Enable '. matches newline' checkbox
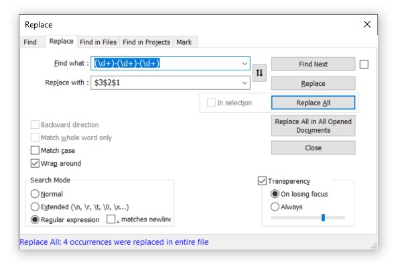Image resolution: width=400 pixels, height=263 pixels. pyautogui.click(x=111, y=219)
